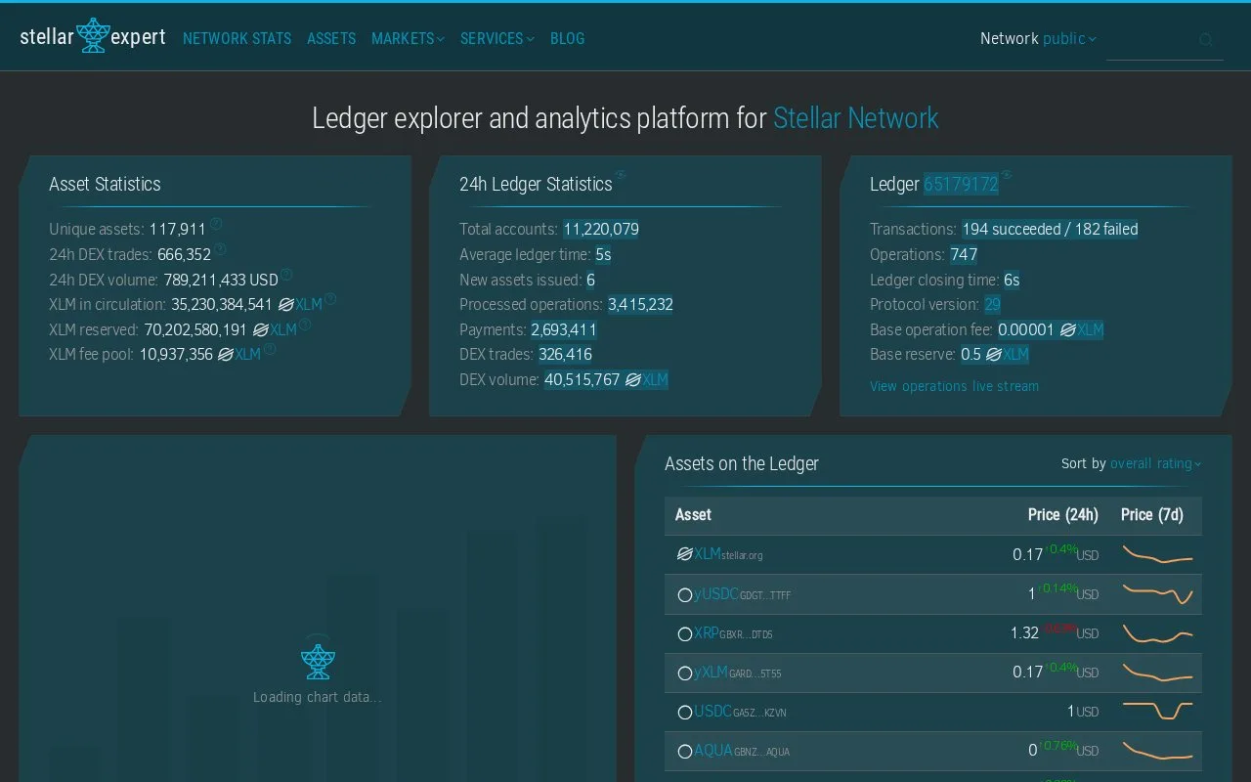Click View operations live stream

(x=954, y=386)
